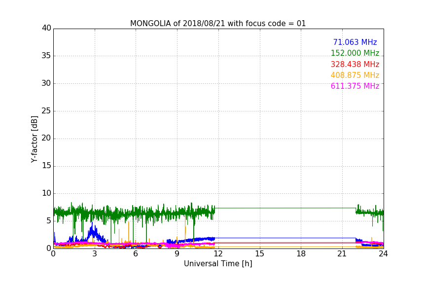Click the x-axis tick label 3
The image size is (426, 284).
[95, 254]
